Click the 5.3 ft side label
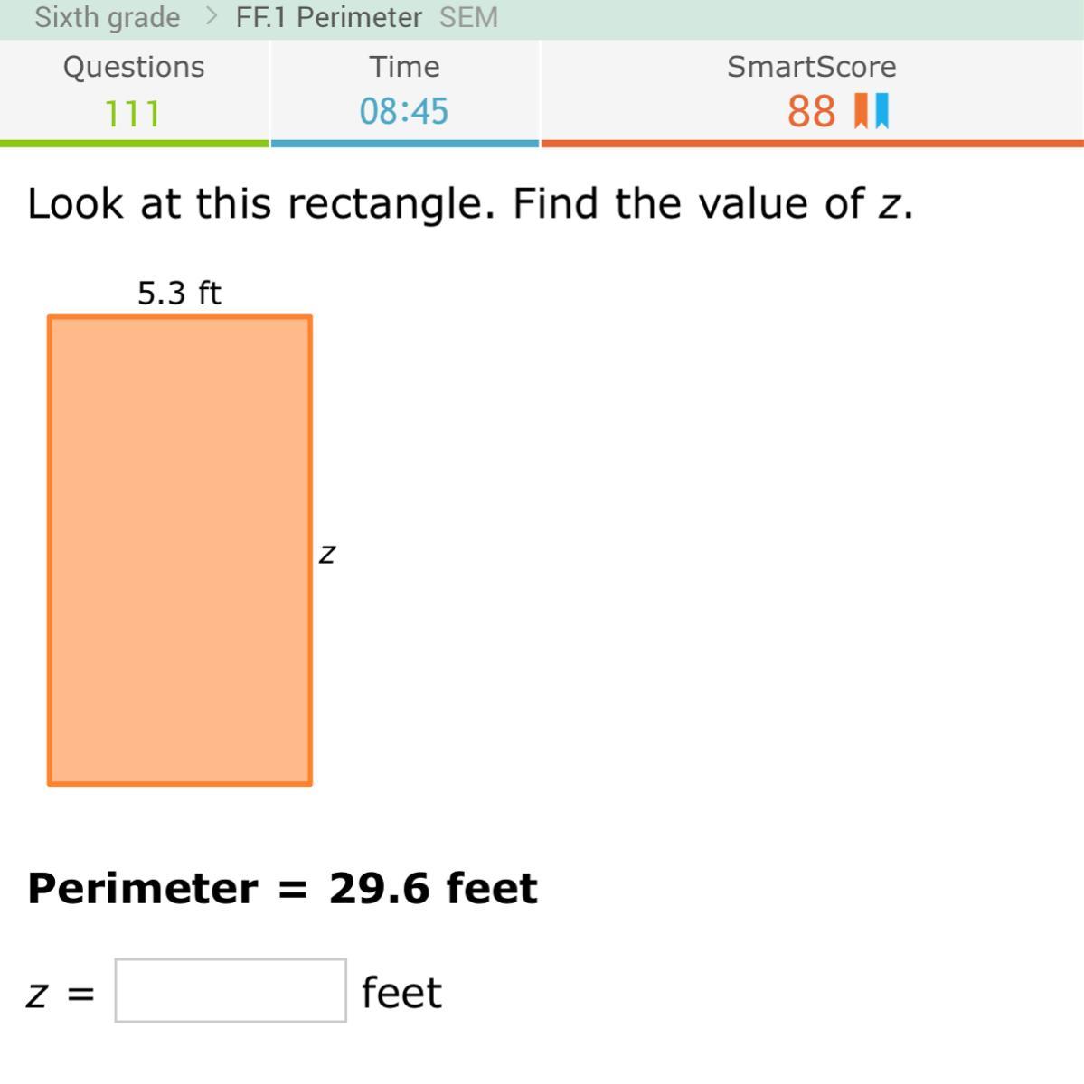1084x1084 pixels. click(179, 293)
